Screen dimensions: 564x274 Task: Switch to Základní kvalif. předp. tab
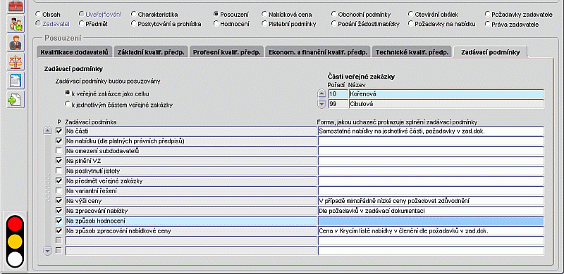point(151,52)
